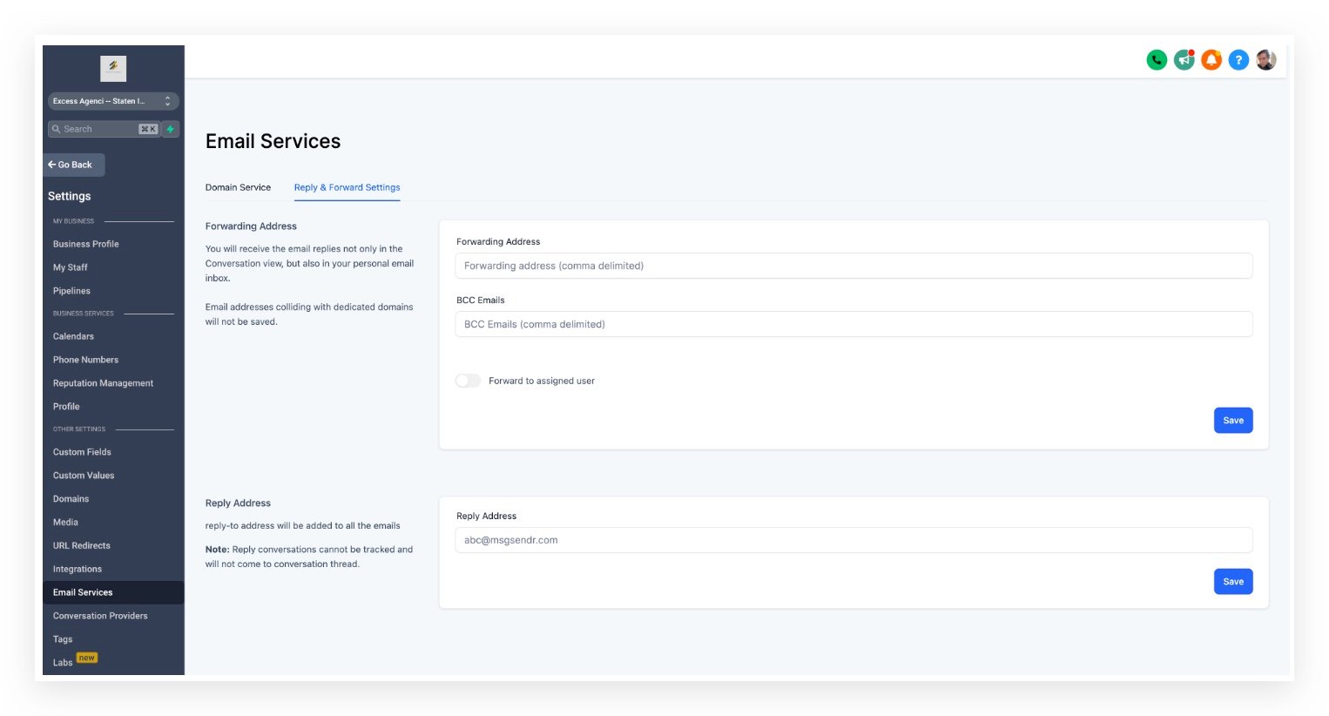Open Labs settings marked new
The width and height of the screenshot is (1329, 716).
[64, 662]
